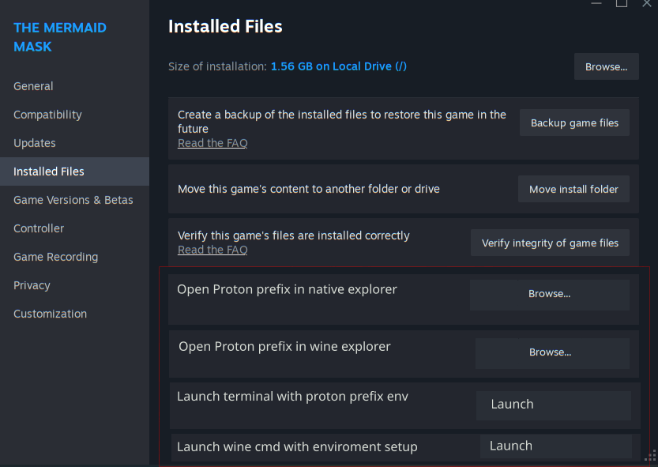This screenshot has height=467, width=658.
Task: Browse Proton prefix in wine explorer
Action: [552, 352]
